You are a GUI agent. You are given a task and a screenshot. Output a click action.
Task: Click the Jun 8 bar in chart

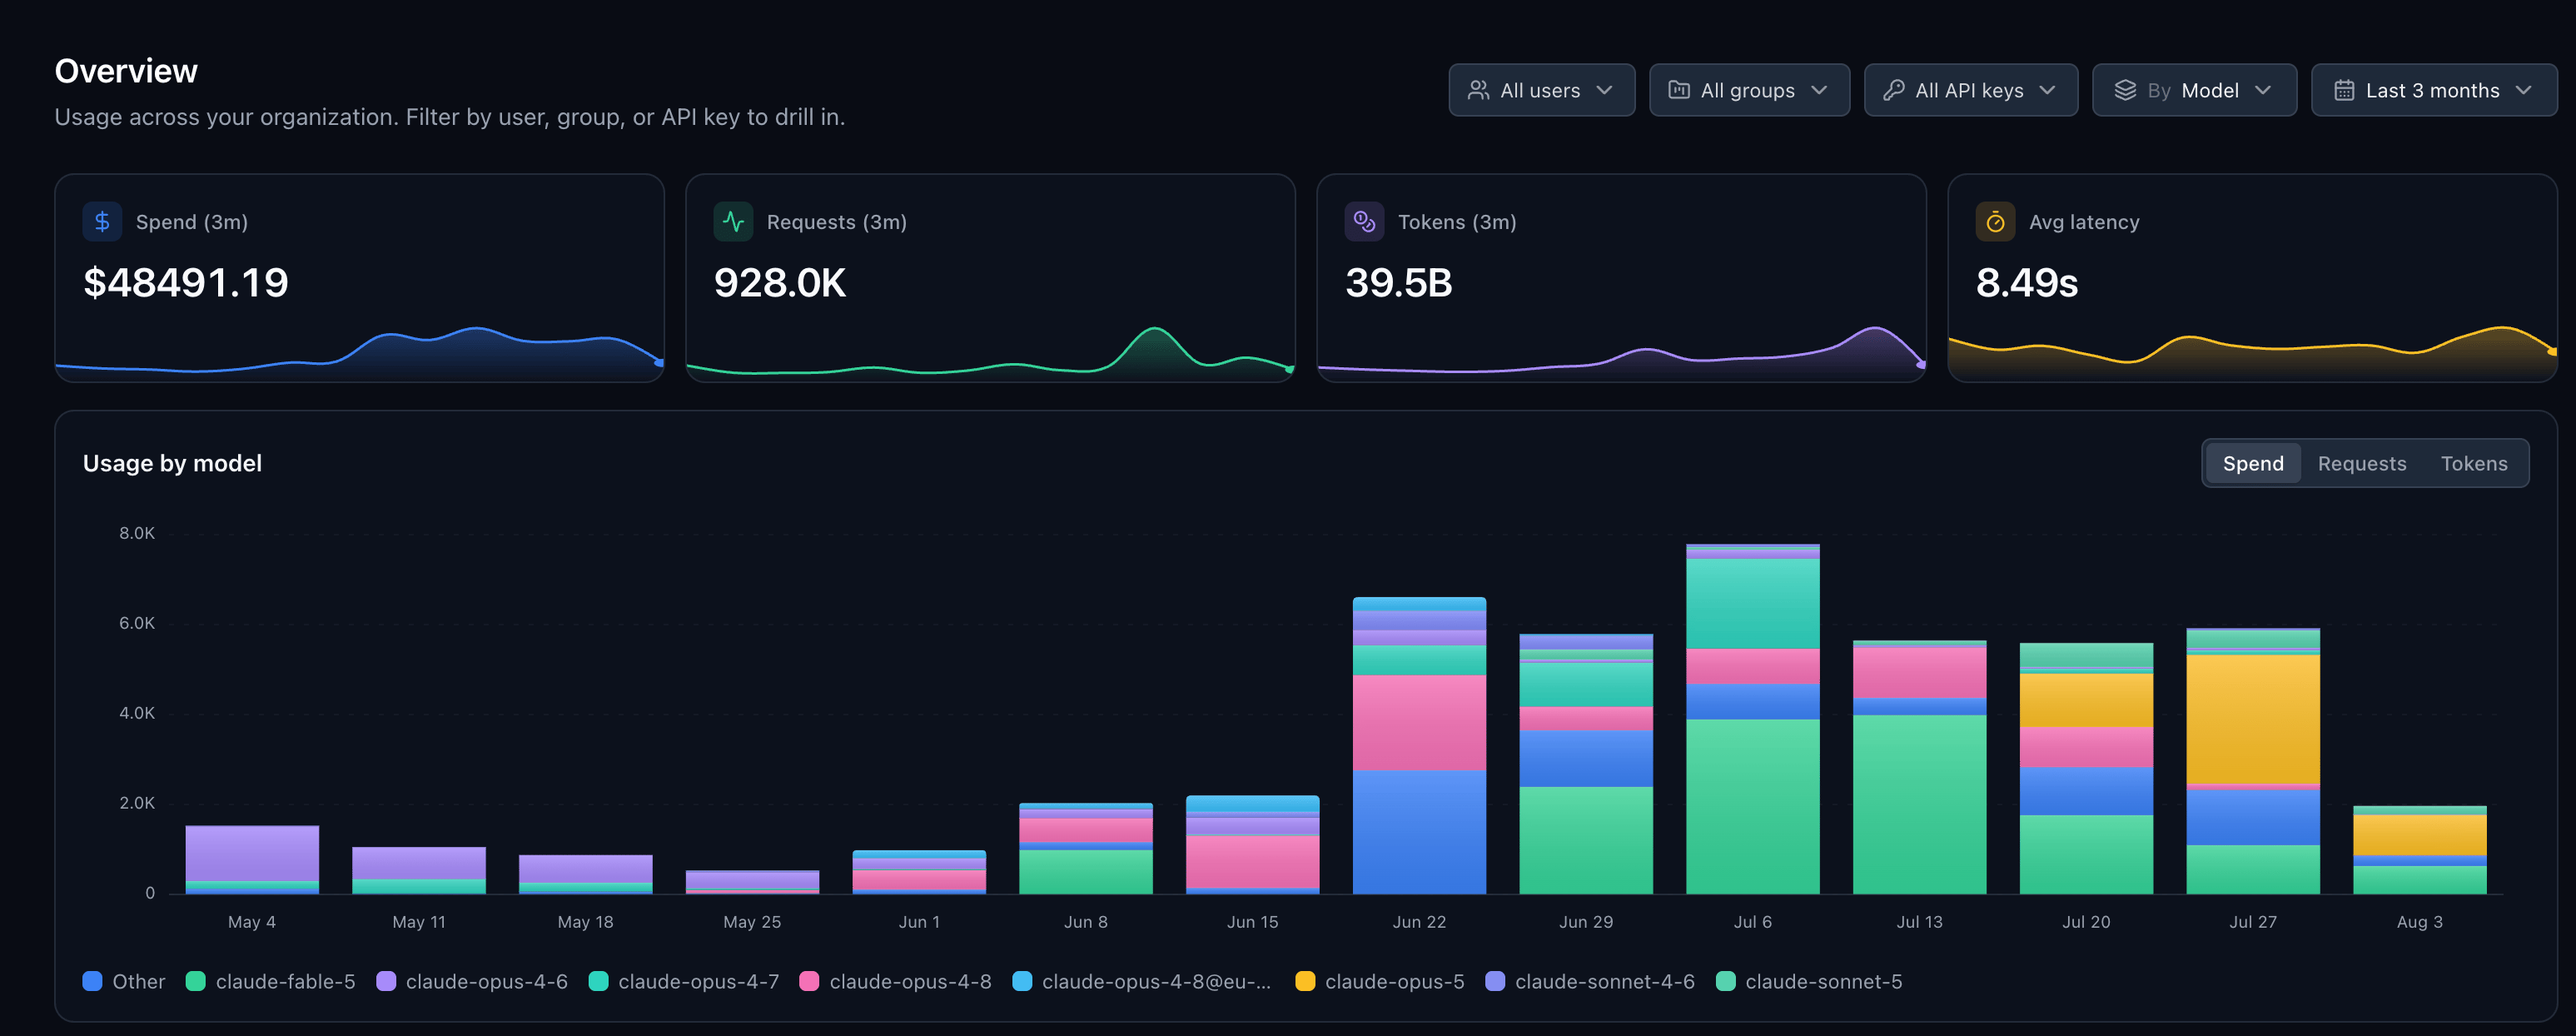tap(1086, 849)
